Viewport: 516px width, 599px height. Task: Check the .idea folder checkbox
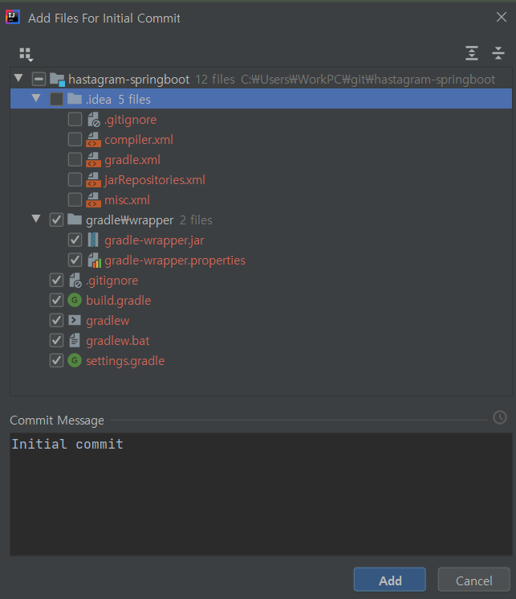[56, 100]
